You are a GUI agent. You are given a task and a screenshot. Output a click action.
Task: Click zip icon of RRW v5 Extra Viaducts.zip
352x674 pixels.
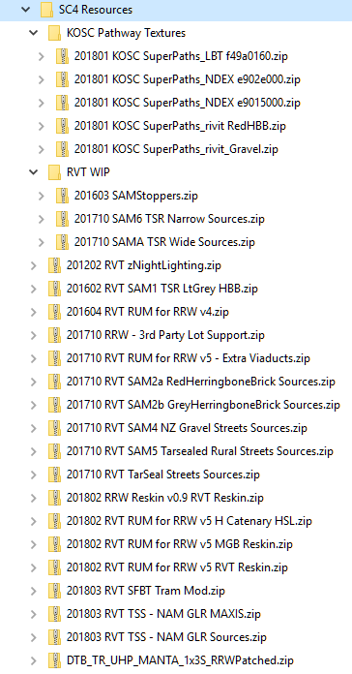coord(54,358)
